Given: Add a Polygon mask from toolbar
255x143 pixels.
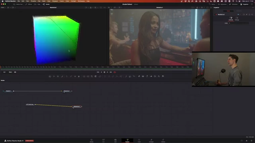Looking at the screenshot, I should click(x=113, y=76).
